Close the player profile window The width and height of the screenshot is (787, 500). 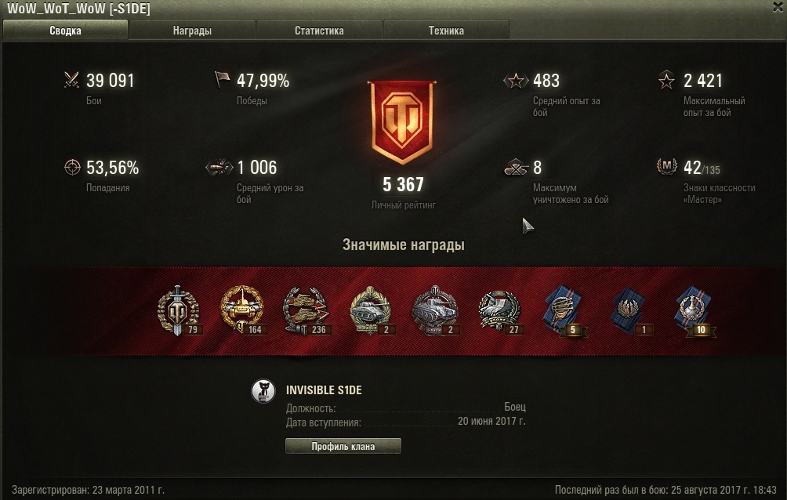pos(779,6)
